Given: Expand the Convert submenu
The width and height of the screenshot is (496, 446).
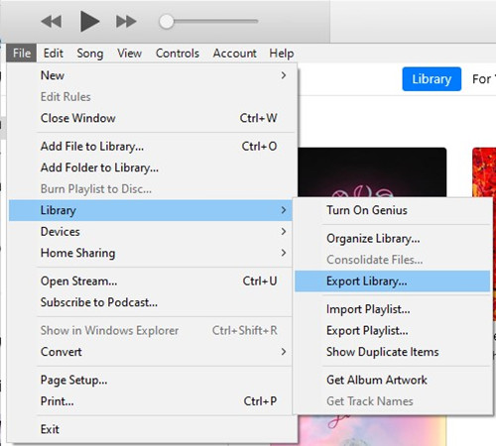Looking at the screenshot, I should point(151,352).
